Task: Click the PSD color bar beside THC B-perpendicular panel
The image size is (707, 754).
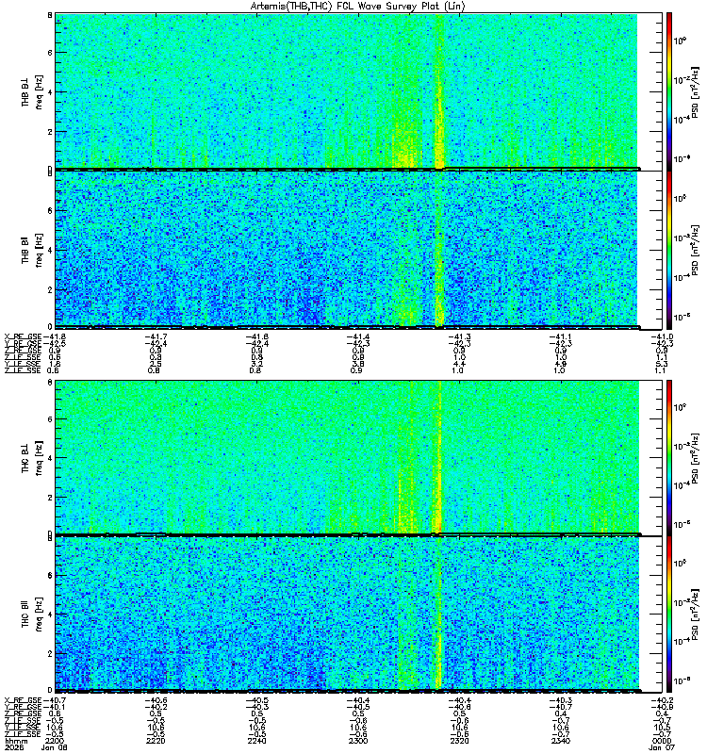Action: [669, 457]
